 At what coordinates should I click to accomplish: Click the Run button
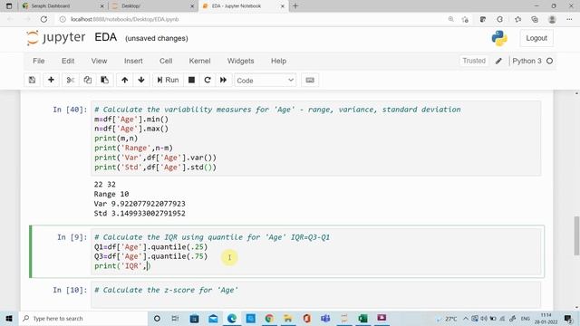[x=168, y=81]
